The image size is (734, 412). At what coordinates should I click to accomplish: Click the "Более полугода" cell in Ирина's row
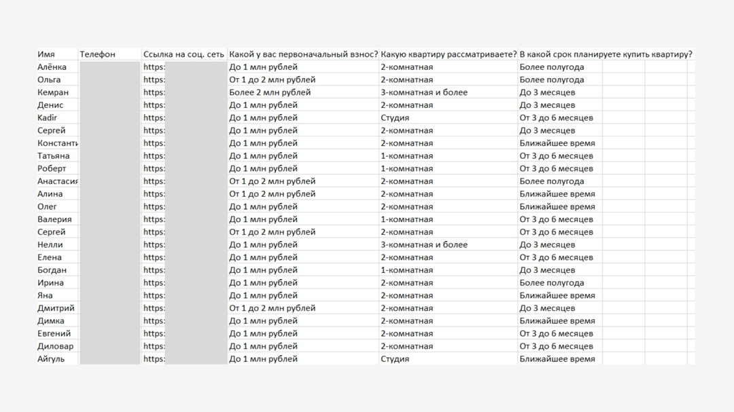click(x=551, y=283)
